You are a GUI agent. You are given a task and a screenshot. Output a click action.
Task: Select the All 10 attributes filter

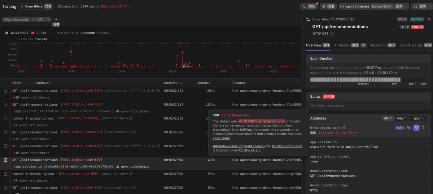[388, 118]
